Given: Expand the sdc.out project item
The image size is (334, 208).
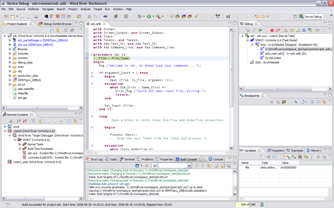Looking at the screenshot, I should click(10, 45).
